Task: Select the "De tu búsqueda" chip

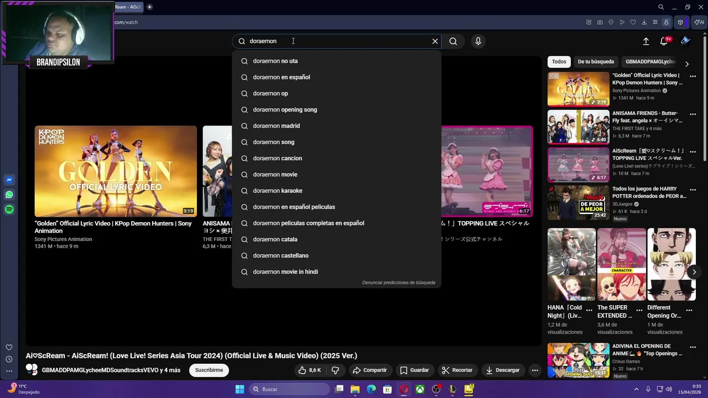Action: click(x=596, y=61)
